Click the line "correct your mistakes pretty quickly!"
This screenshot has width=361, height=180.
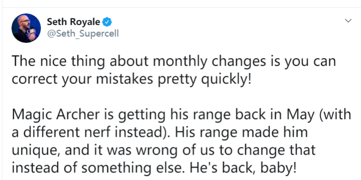[132, 79]
